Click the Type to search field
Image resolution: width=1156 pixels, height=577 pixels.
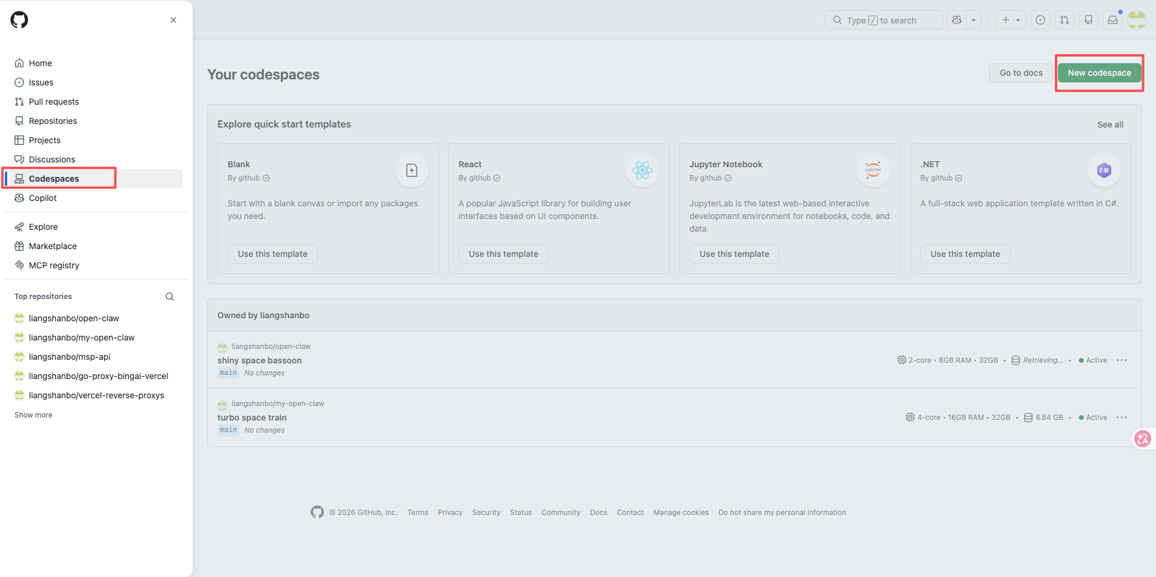(884, 20)
